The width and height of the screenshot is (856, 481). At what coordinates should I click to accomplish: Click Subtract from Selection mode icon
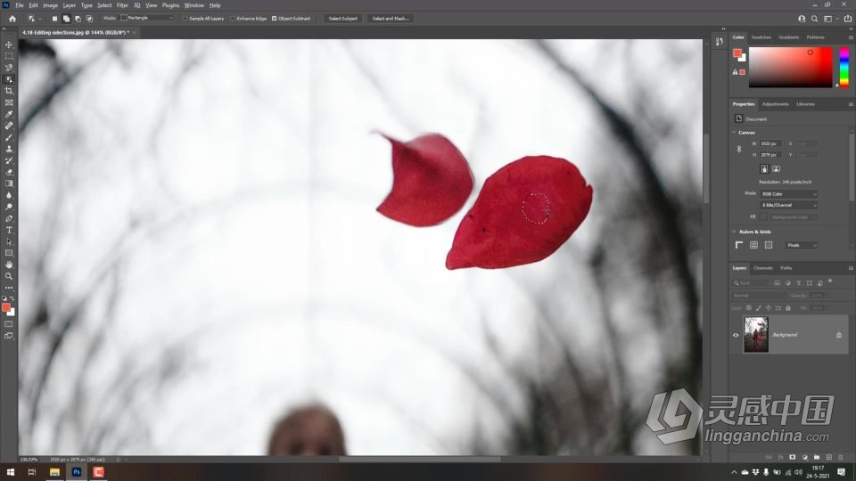[x=78, y=19]
